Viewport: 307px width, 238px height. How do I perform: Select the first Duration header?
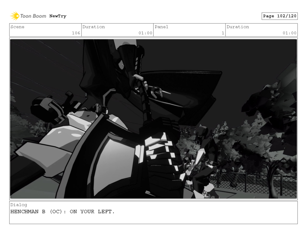[x=94, y=27]
